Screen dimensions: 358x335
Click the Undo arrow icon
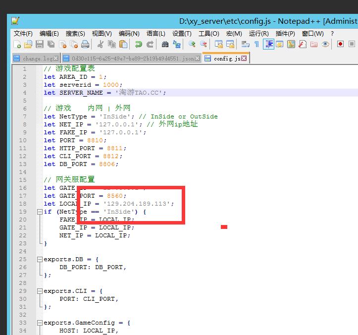pyautogui.click(x=139, y=44)
